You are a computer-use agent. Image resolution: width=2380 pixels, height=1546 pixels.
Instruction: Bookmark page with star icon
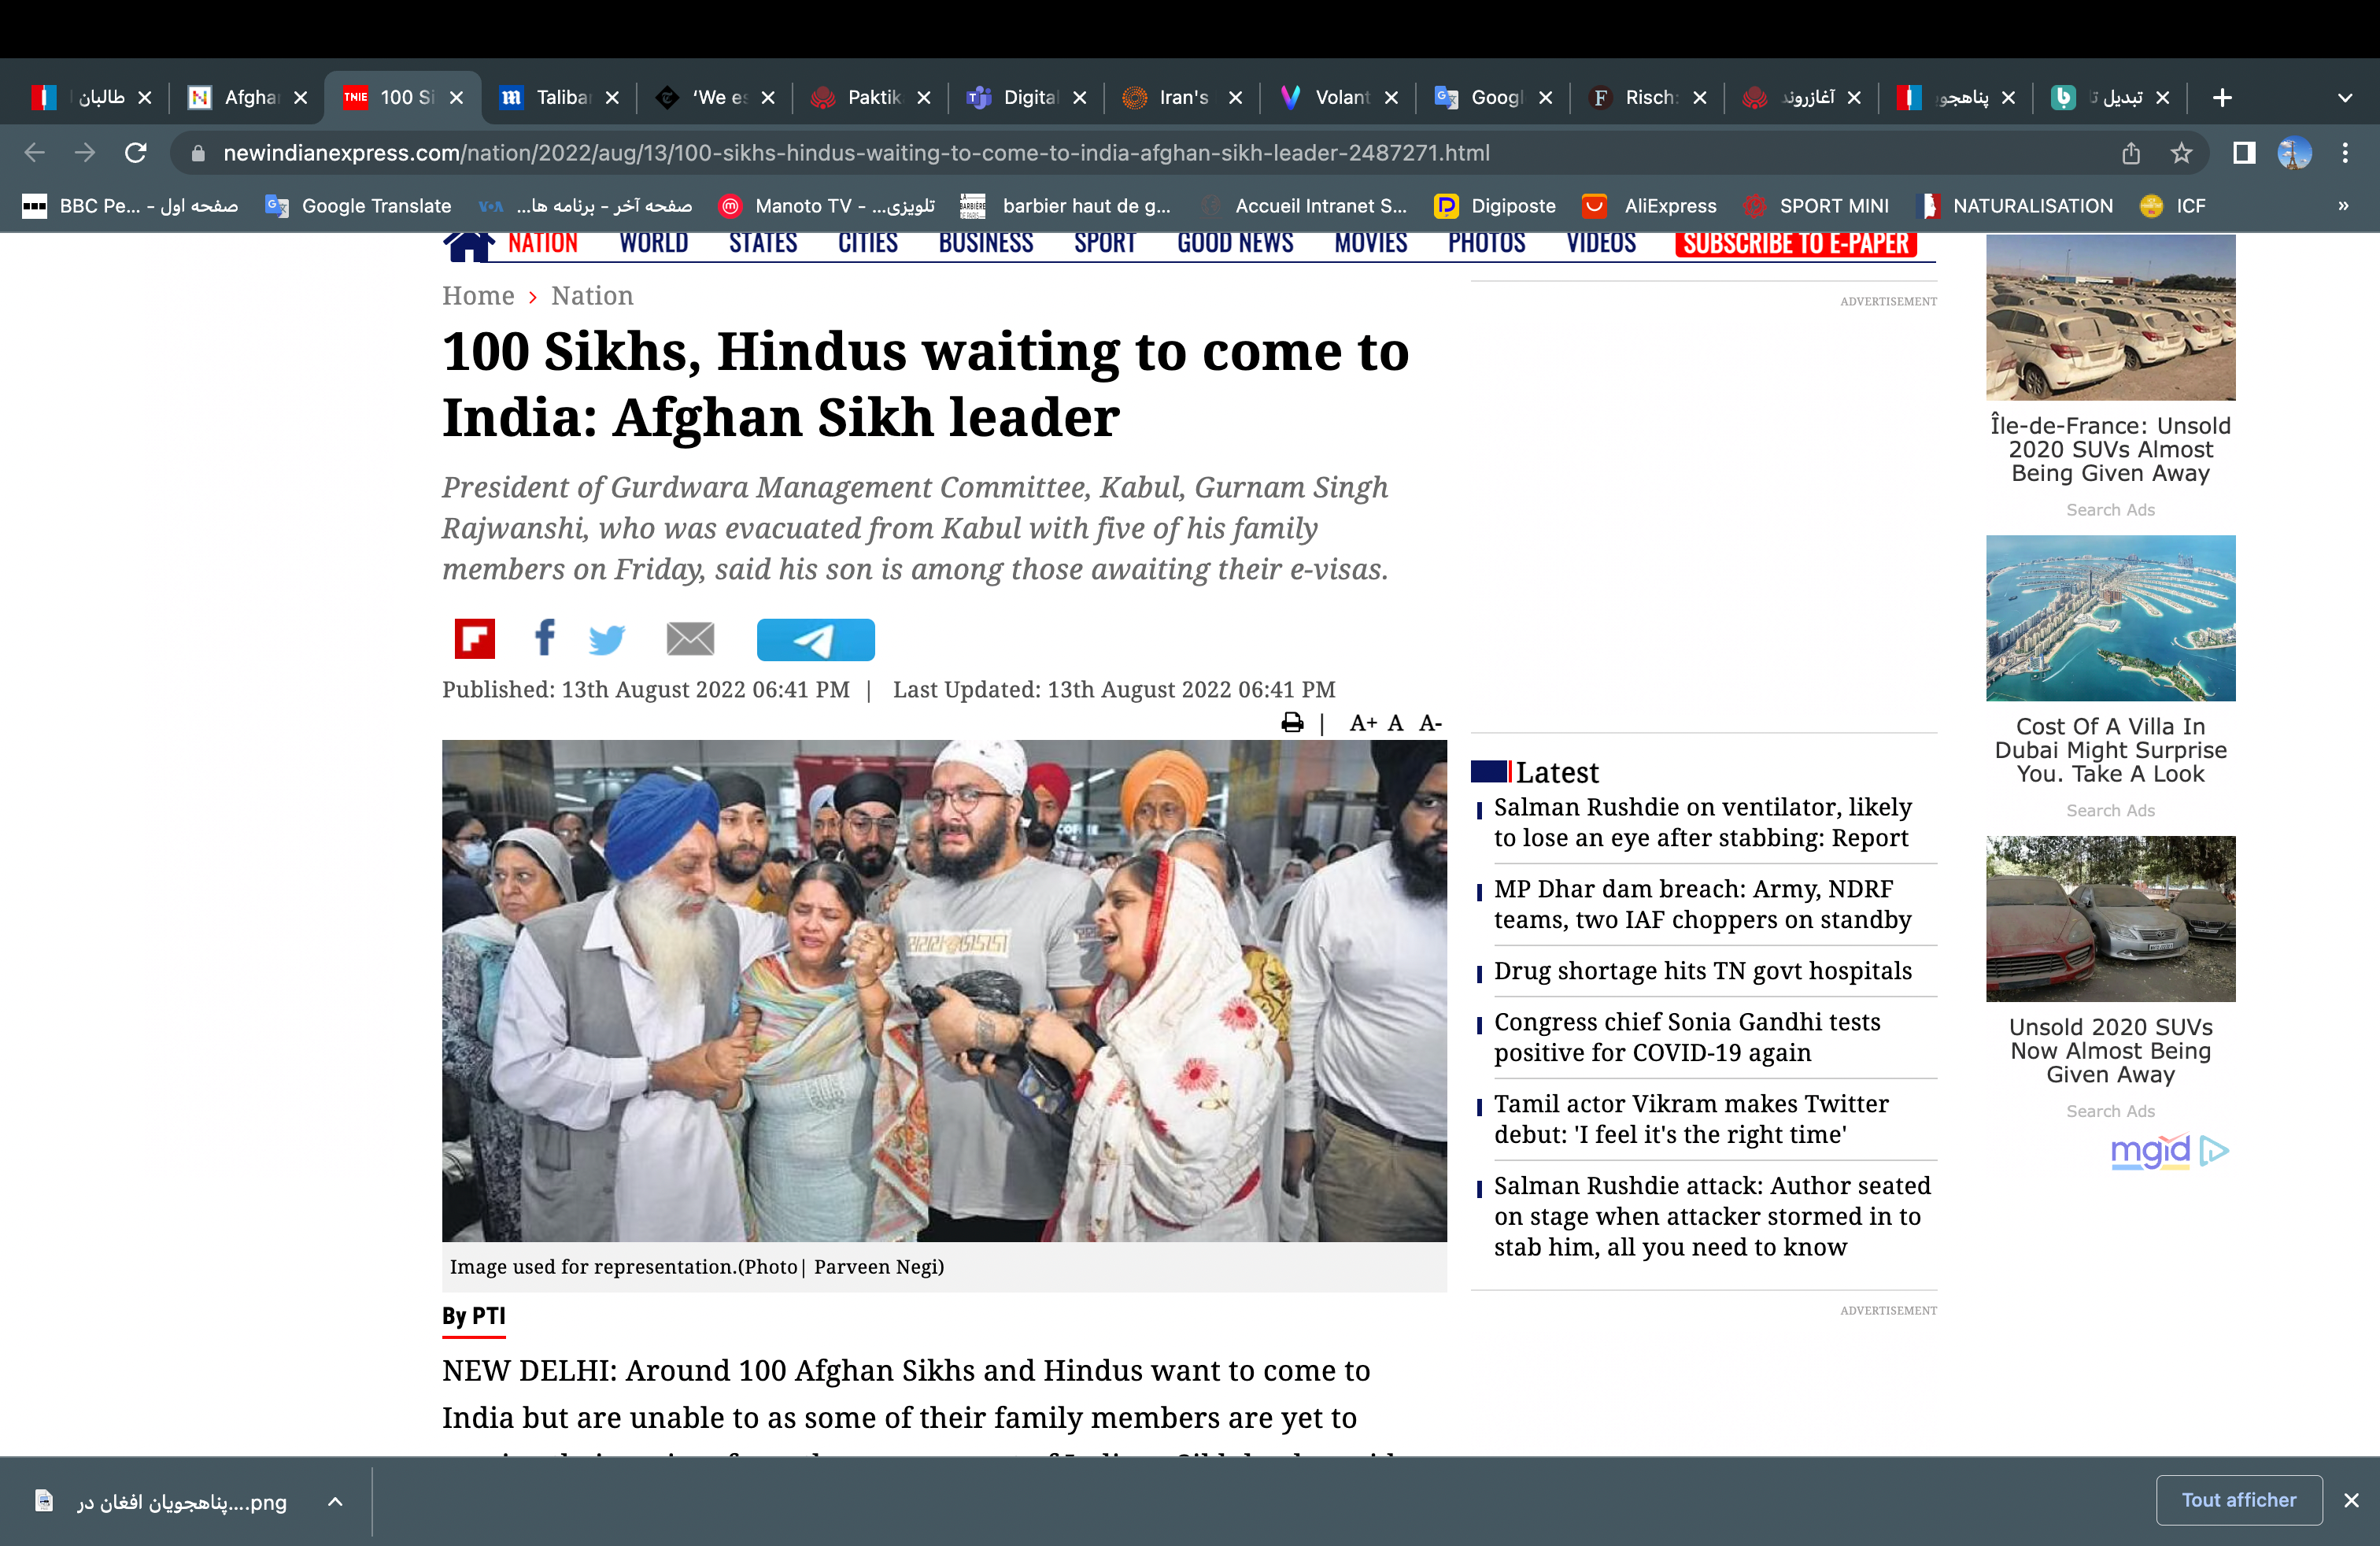pos(2181,153)
